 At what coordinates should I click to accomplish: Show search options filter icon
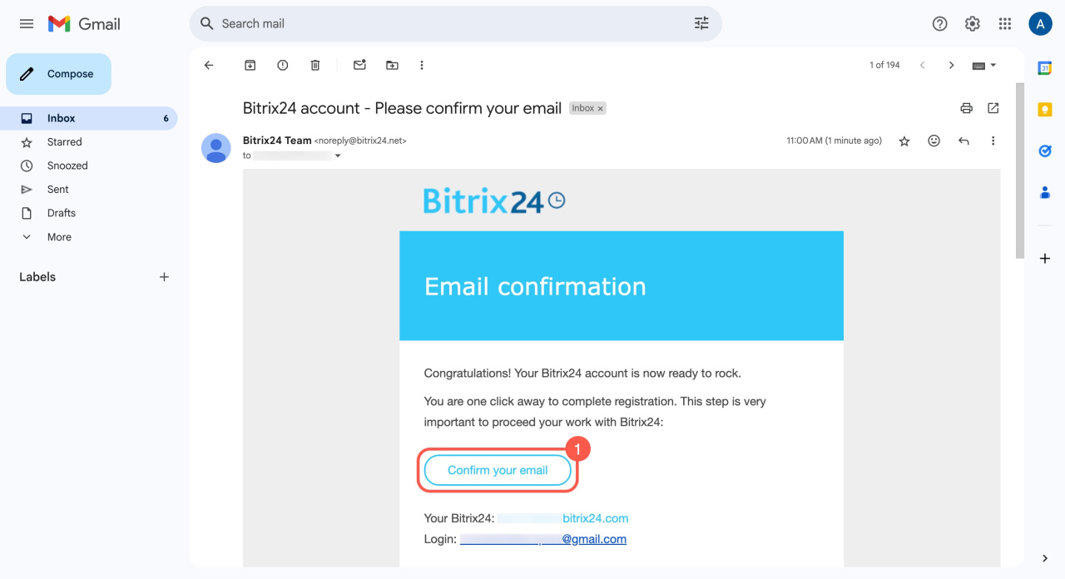pos(701,23)
